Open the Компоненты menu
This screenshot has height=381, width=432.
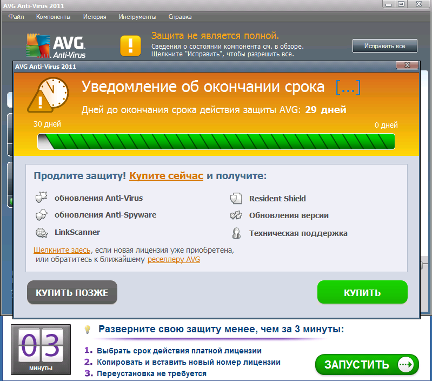[x=53, y=17]
